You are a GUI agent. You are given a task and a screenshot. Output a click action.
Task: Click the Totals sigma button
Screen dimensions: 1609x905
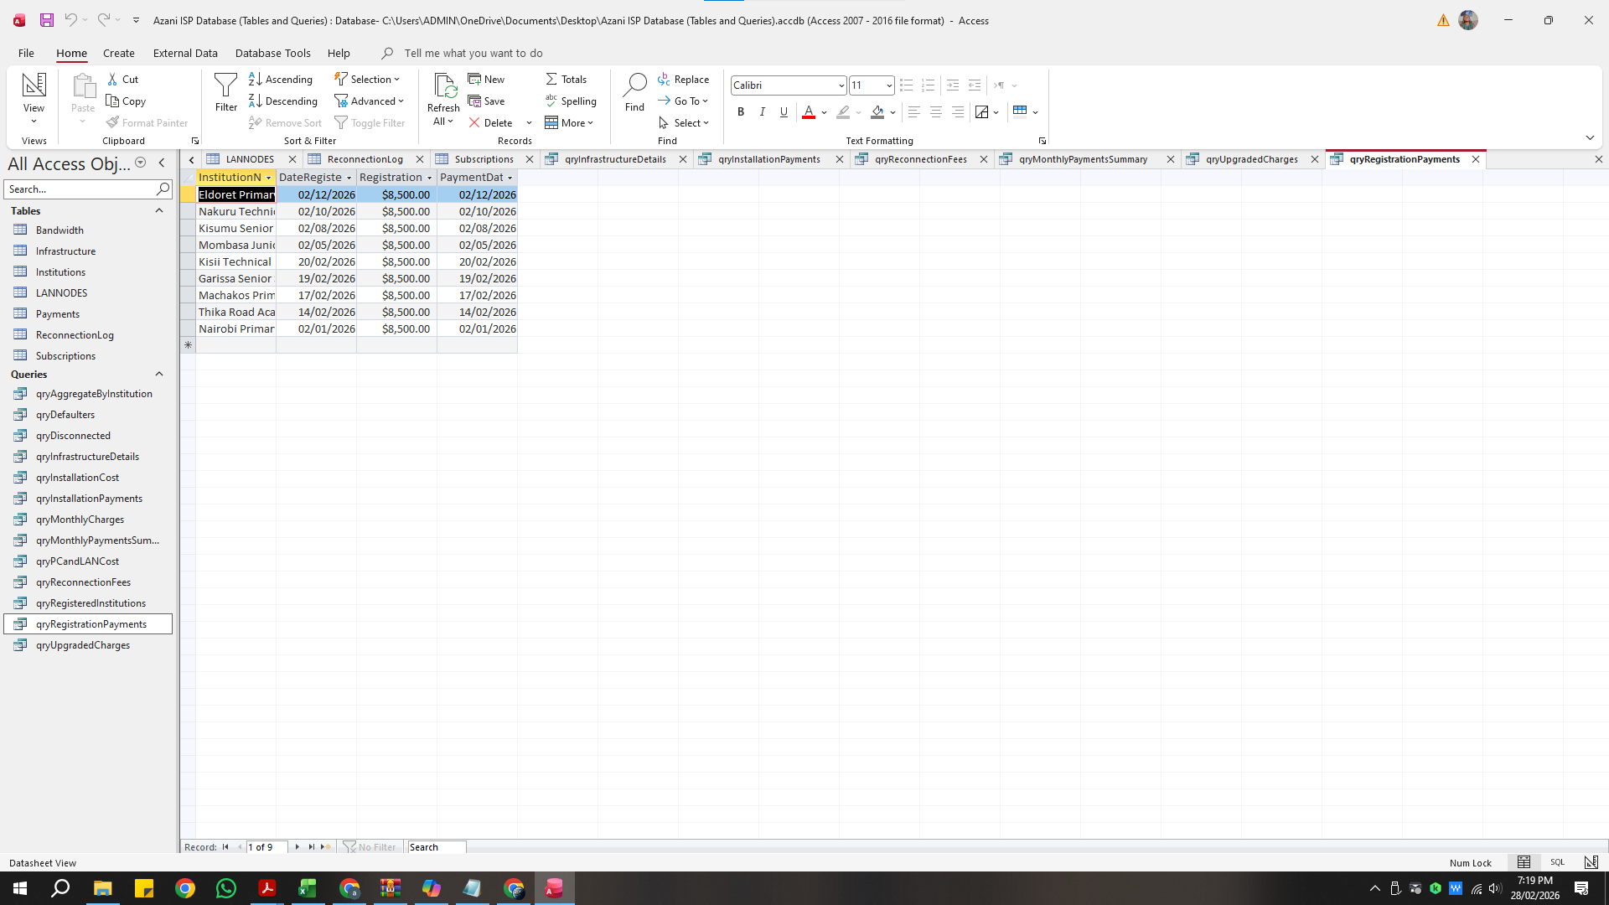click(567, 79)
